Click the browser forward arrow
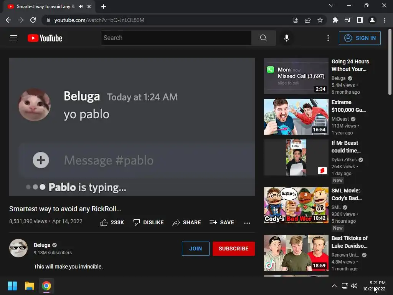This screenshot has height=295, width=393. pos(21,20)
